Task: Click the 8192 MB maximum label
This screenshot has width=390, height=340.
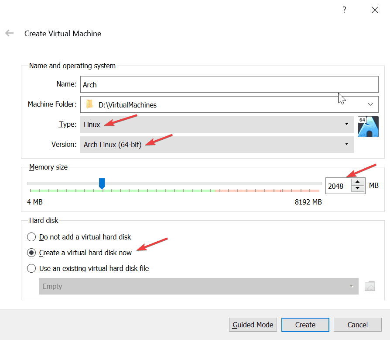Action: pyautogui.click(x=308, y=202)
